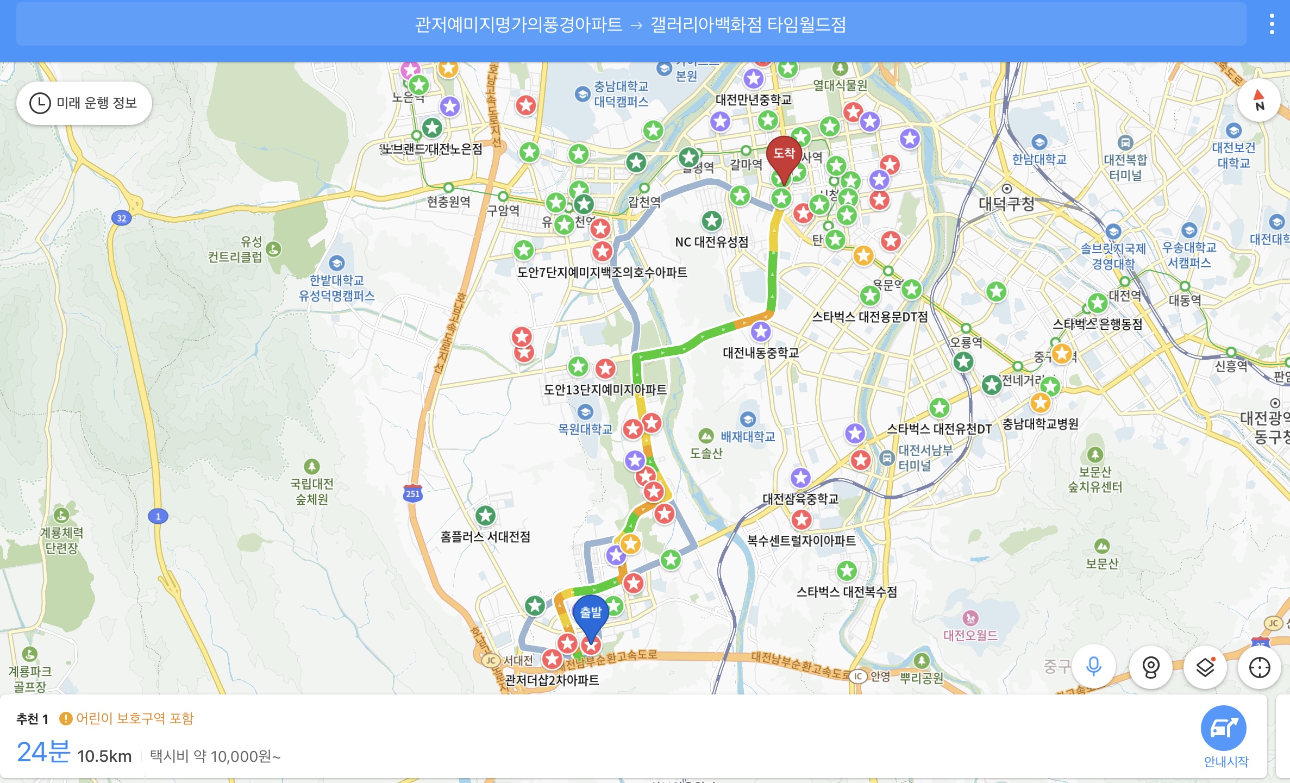Viewport: 1290px width, 783px height.
Task: Click the 어린이 보호구역 포함 warning
Action: (x=127, y=718)
